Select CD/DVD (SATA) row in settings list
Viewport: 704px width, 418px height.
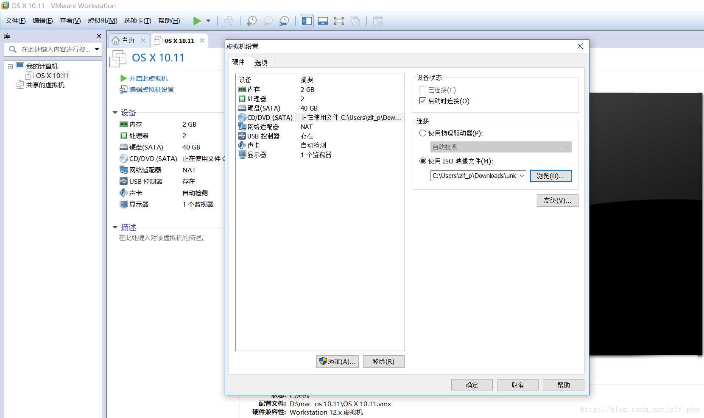(320, 117)
